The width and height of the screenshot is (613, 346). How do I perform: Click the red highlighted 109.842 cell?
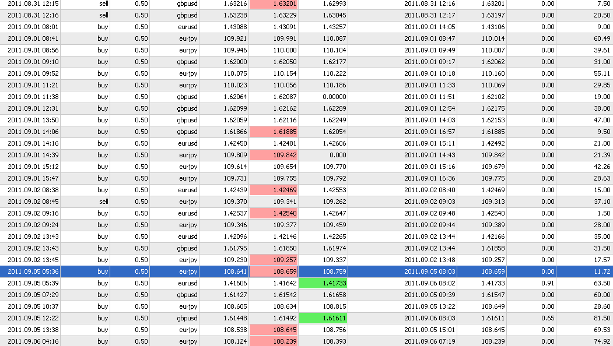pyautogui.click(x=273, y=155)
